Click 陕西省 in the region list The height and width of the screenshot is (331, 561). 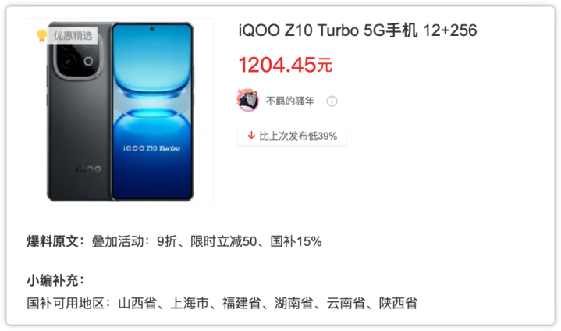coord(398,303)
